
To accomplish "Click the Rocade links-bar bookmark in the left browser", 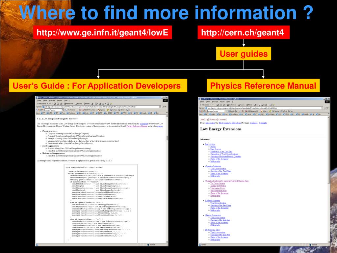I will coord(143,113).
